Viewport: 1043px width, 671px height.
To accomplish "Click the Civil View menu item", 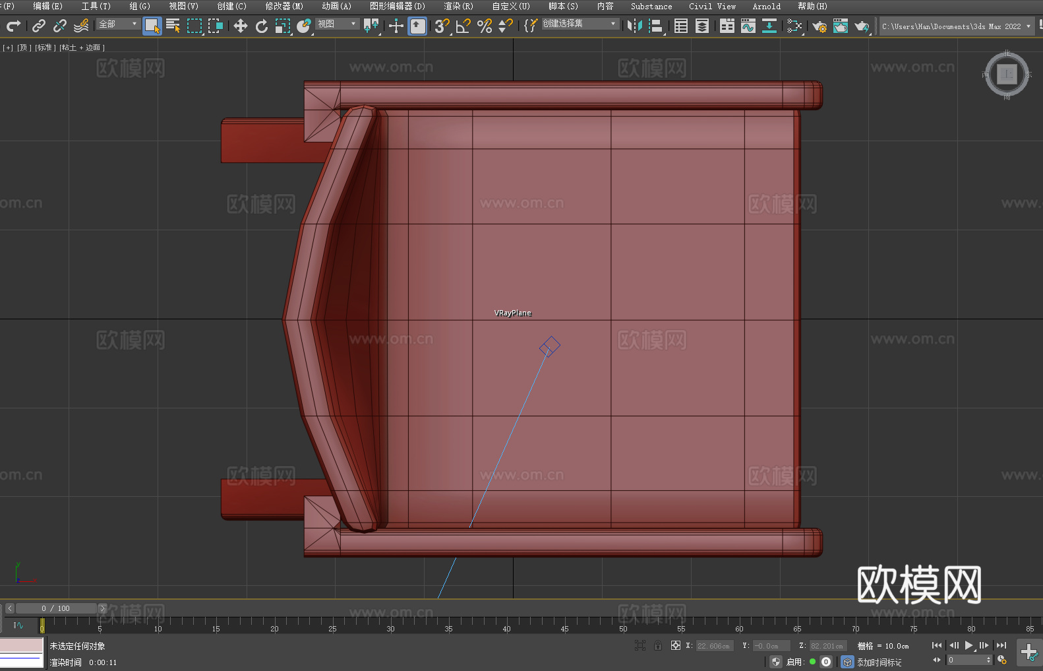I will tap(713, 7).
